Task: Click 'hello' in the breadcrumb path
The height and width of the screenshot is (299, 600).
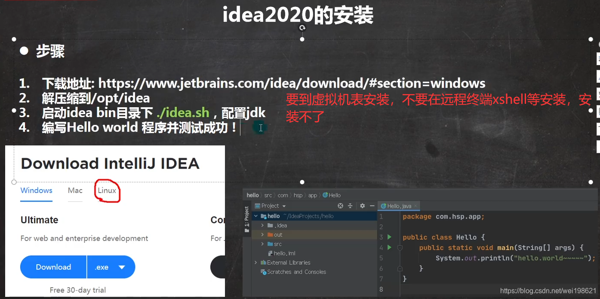Action: point(252,195)
